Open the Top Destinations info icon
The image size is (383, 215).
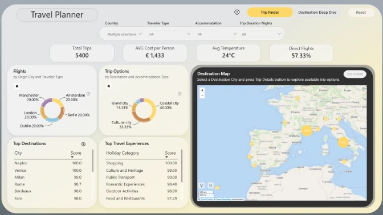(83, 144)
